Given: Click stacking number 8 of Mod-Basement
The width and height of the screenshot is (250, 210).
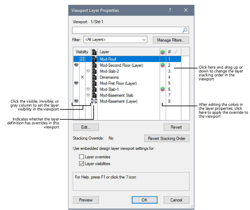Looking at the screenshot, I should pos(169,101).
